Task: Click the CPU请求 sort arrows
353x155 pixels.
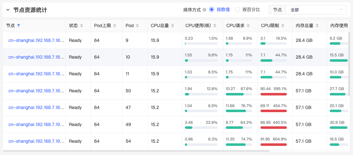Action: 248,26
